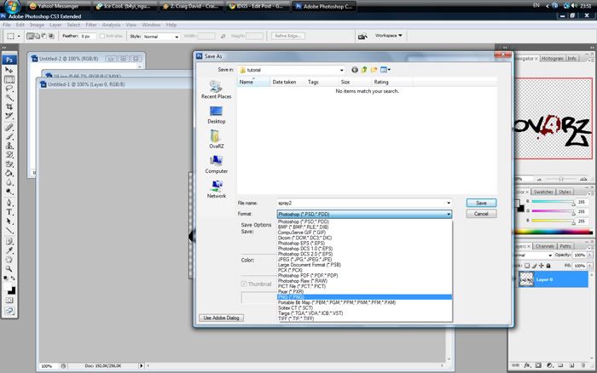Screen dimensions: 597x373
Task: Click the Refine Edge button
Action: tap(288, 36)
